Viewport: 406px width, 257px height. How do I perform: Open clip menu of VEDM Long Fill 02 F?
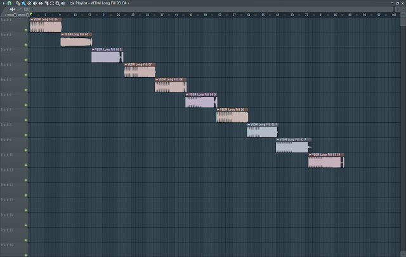click(x=278, y=140)
